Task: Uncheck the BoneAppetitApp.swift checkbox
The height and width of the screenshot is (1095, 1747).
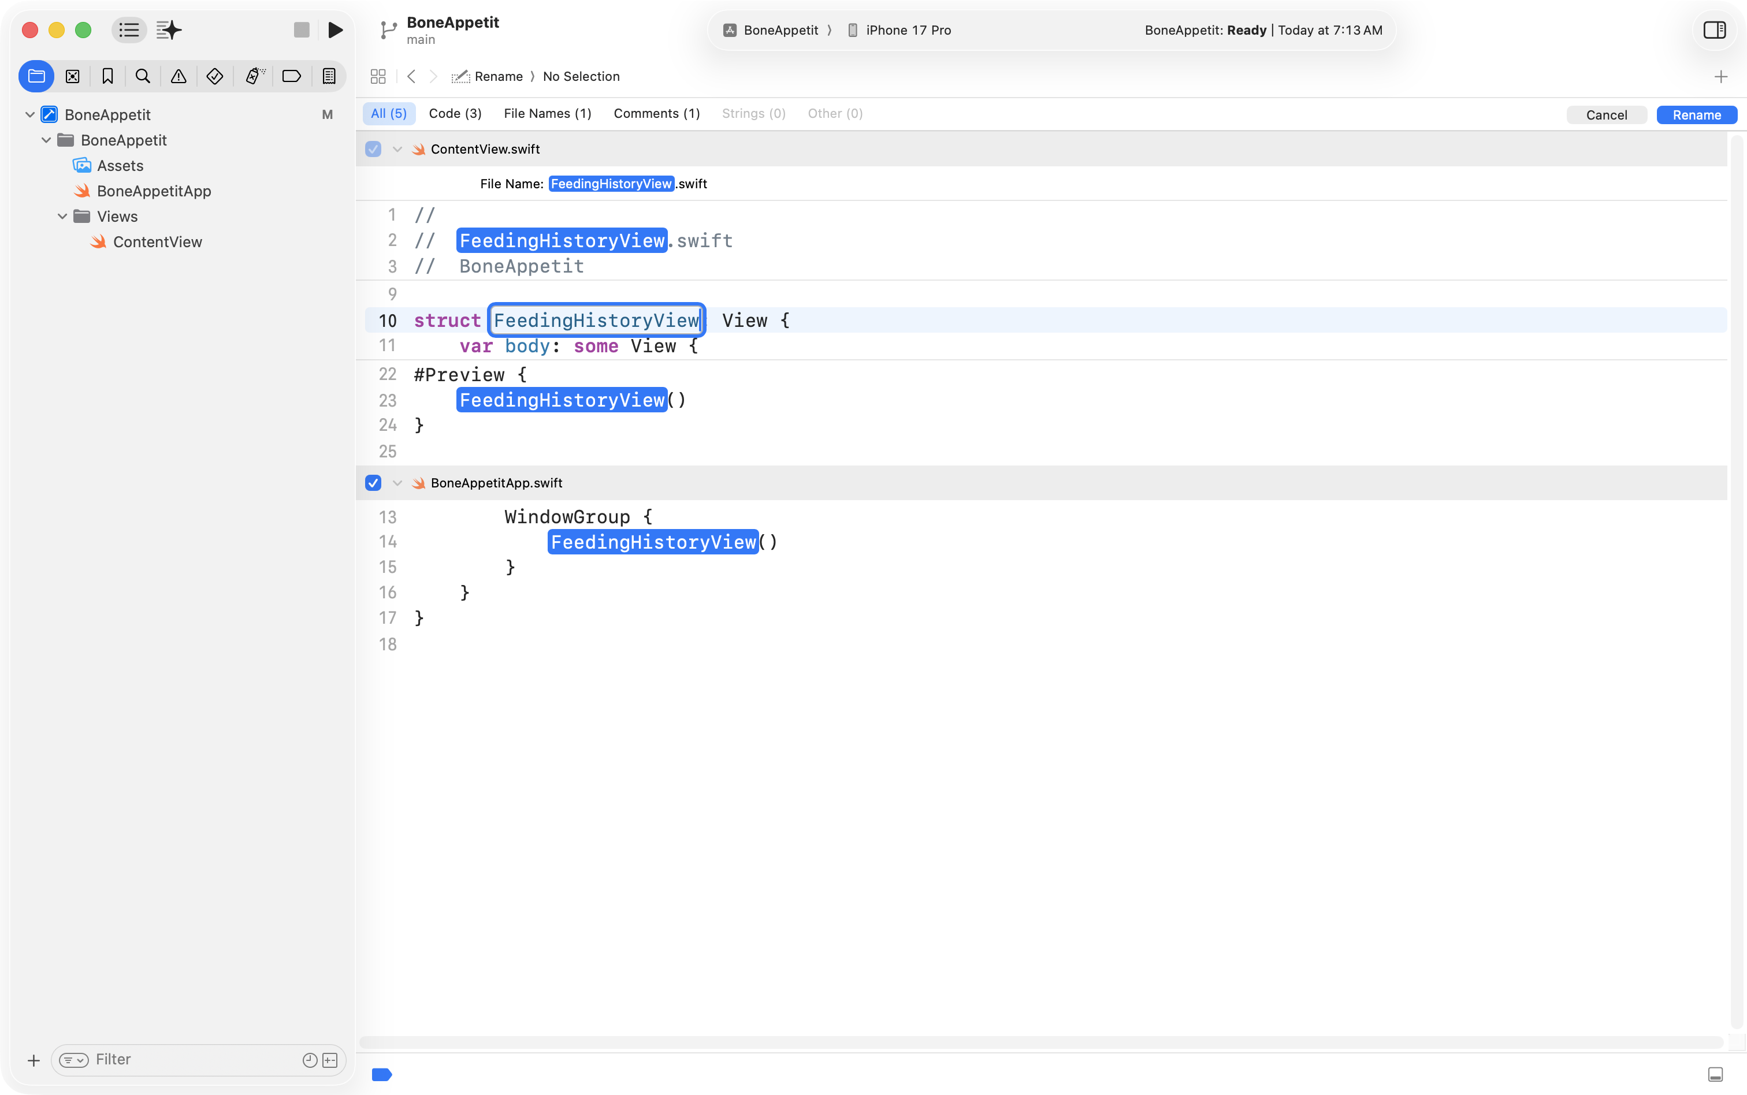Action: pyautogui.click(x=373, y=483)
